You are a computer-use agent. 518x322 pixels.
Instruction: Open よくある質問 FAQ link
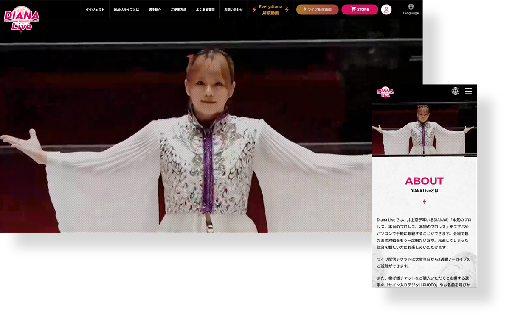(205, 10)
